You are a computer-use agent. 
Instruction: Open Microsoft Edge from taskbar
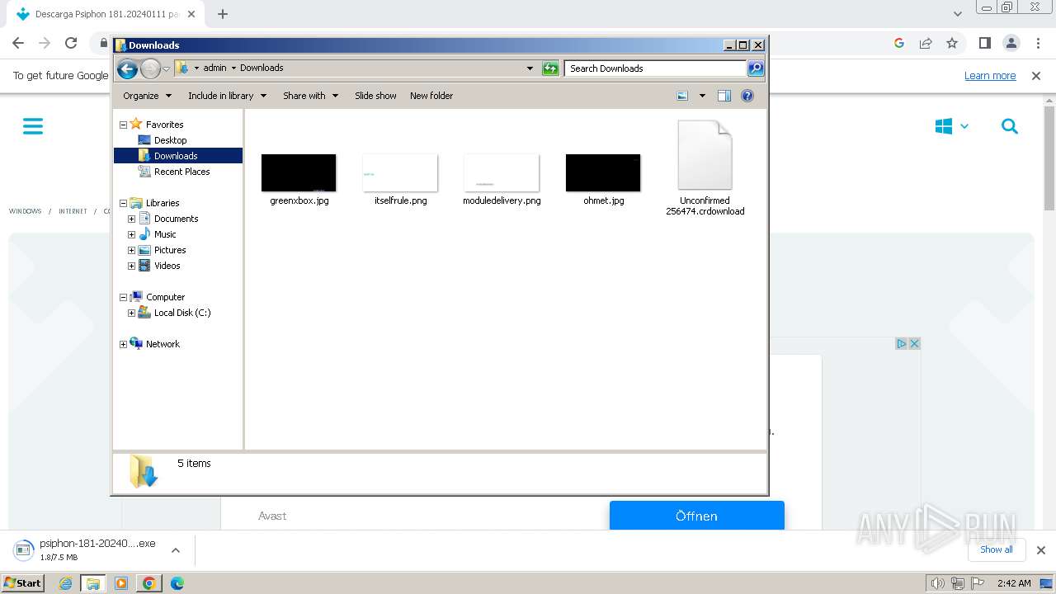point(177,583)
